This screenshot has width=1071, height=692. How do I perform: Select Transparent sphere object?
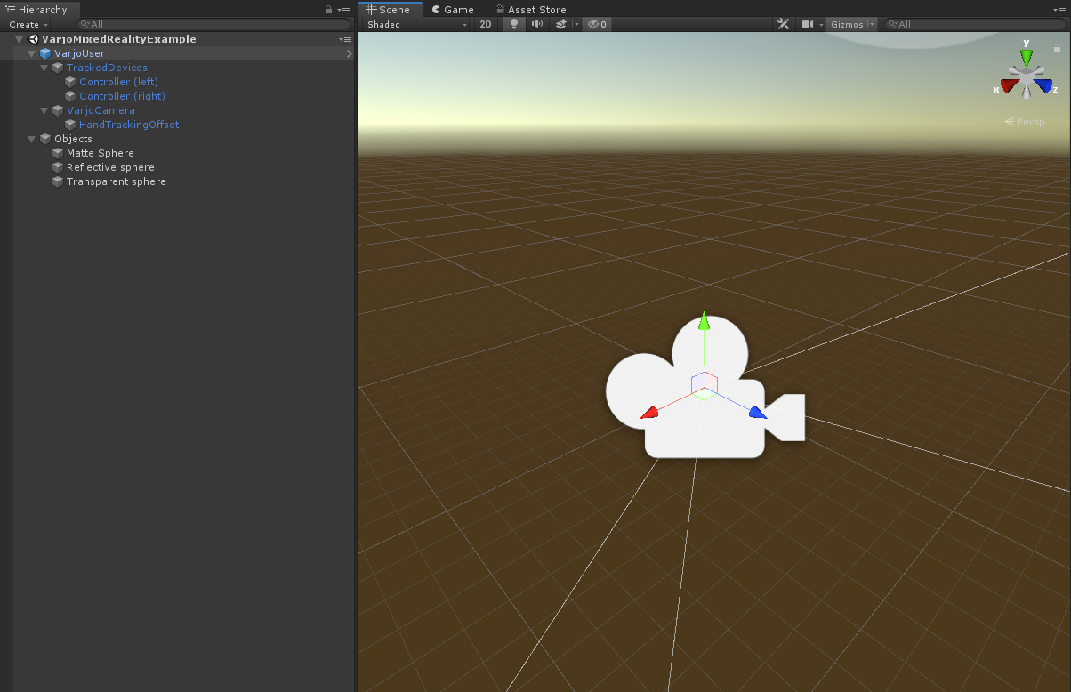116,181
